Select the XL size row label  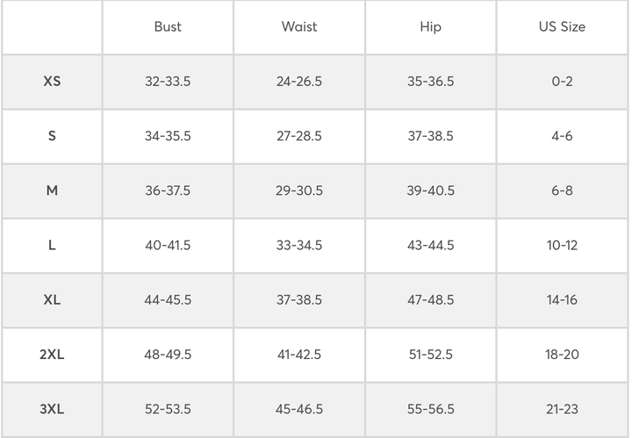coord(52,299)
